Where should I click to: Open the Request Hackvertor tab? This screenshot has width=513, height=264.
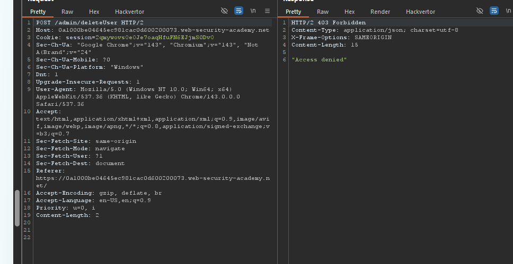129,12
